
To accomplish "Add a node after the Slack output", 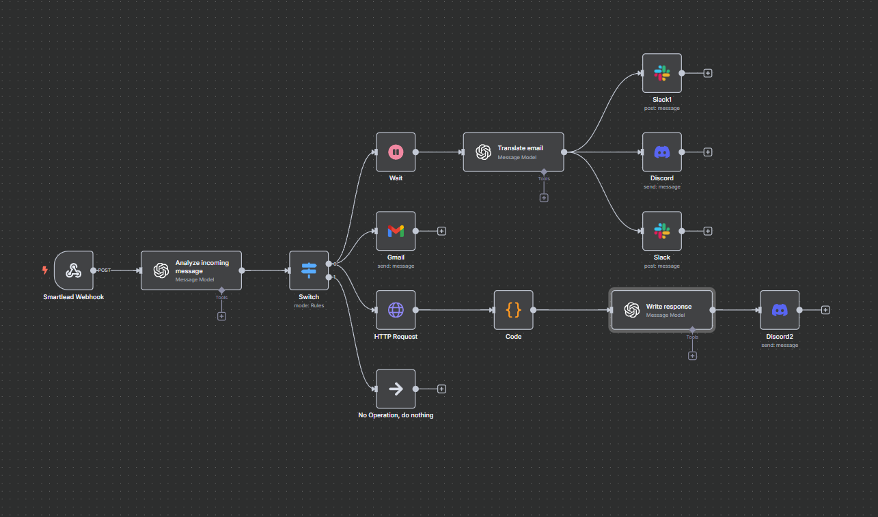I will 708,231.
